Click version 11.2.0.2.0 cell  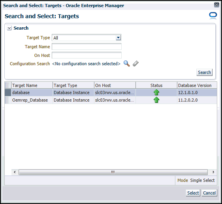pos(197,100)
